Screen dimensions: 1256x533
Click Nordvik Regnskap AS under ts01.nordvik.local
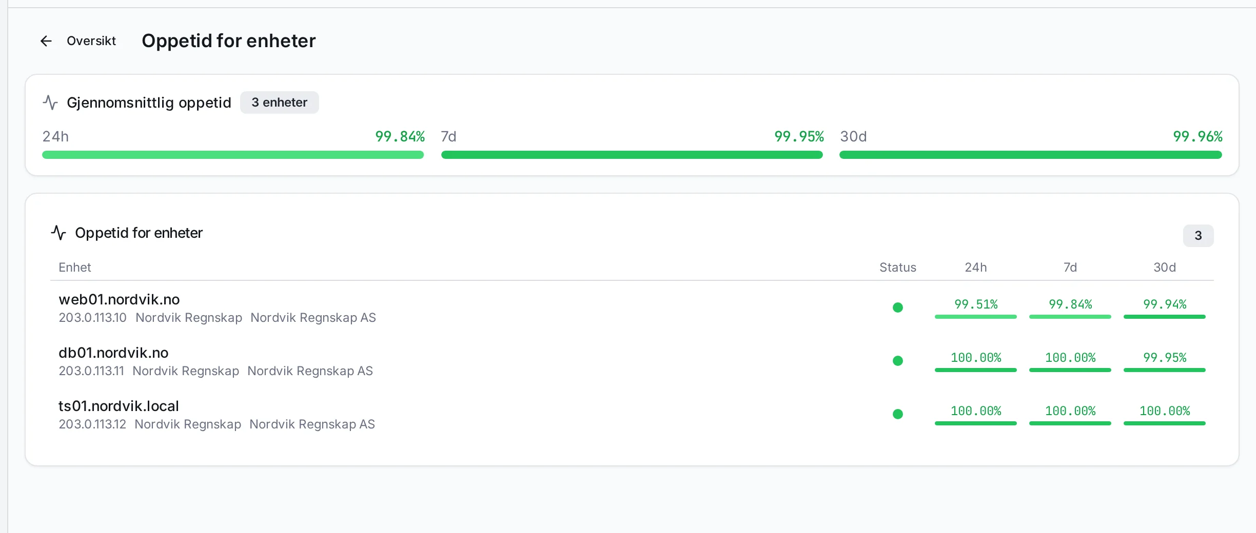pyautogui.click(x=312, y=424)
